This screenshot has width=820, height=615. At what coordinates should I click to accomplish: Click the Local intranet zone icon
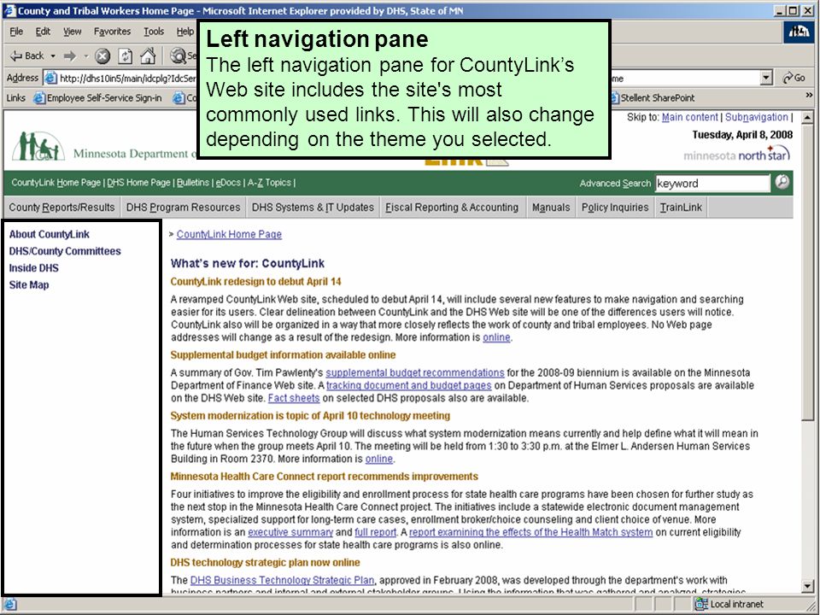(700, 604)
